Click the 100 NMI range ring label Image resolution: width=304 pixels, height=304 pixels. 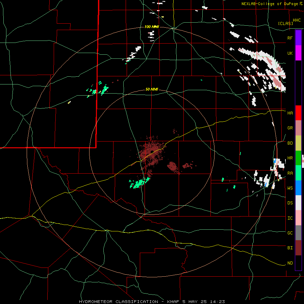click(x=152, y=27)
